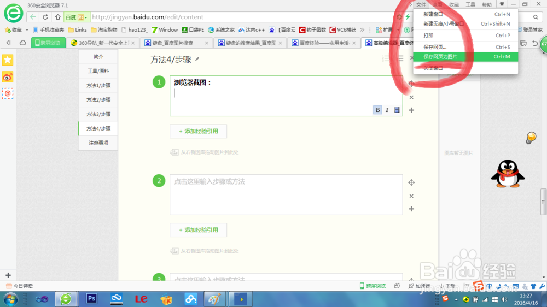The width and height of the screenshot is (547, 307).
Task: Open 工具 menu
Action: click(470, 4)
